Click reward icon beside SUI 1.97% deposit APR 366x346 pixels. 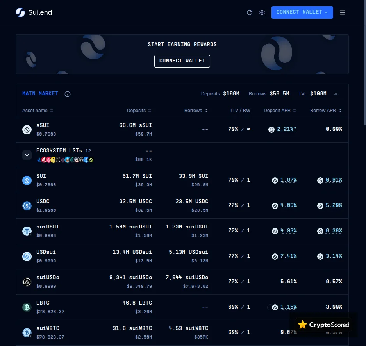click(275, 180)
